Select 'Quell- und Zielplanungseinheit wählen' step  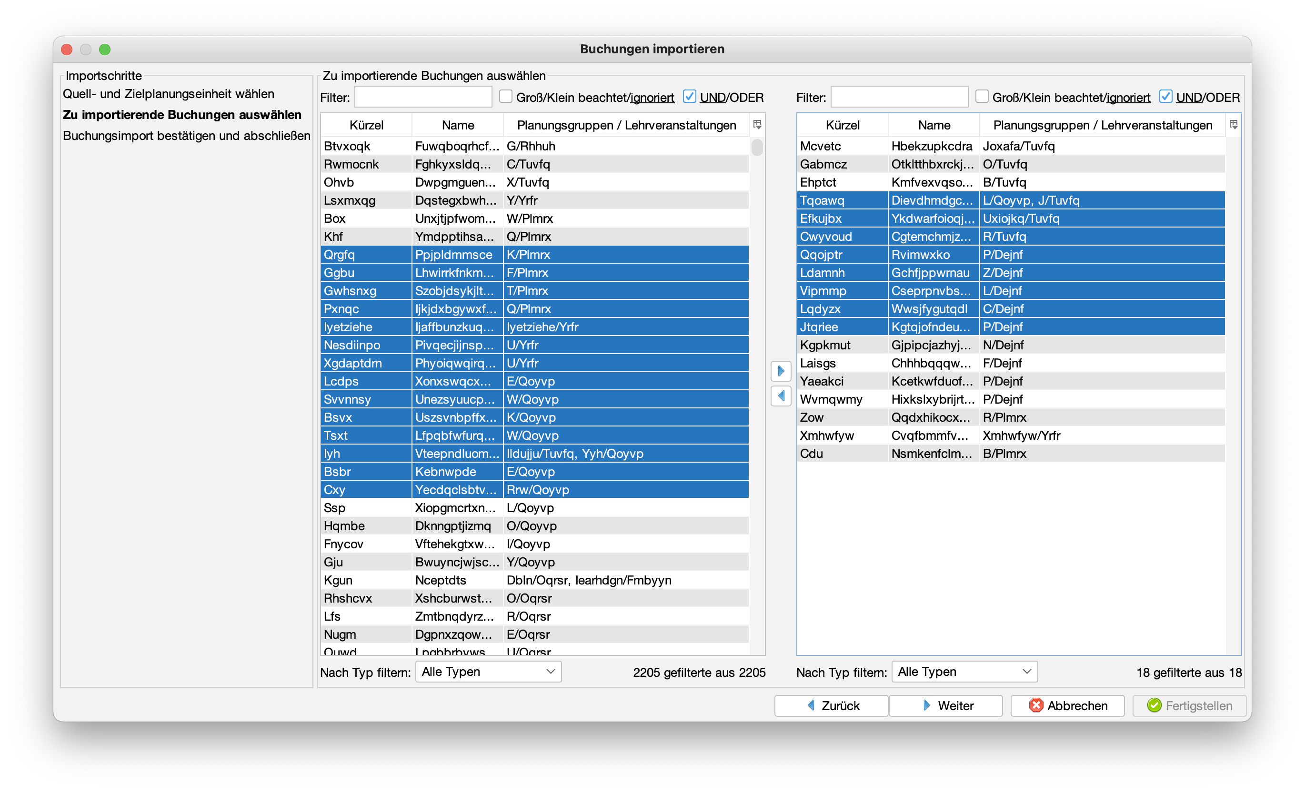pyautogui.click(x=169, y=94)
